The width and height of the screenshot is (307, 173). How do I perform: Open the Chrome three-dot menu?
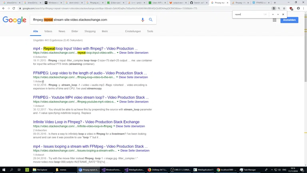[x=304, y=8]
